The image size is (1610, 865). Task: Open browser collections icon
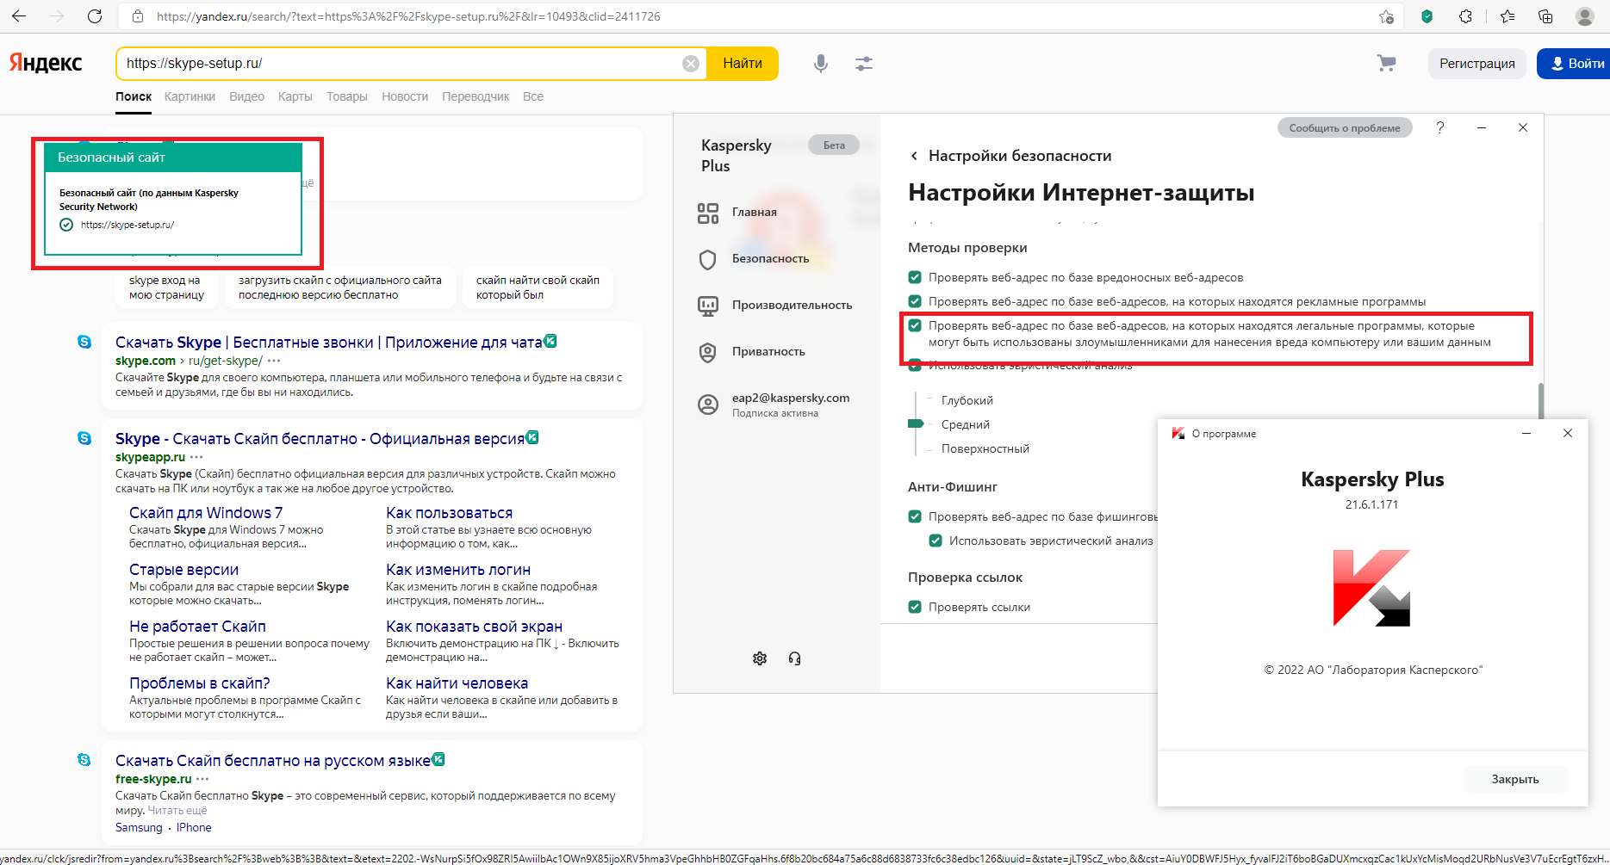coord(1545,16)
